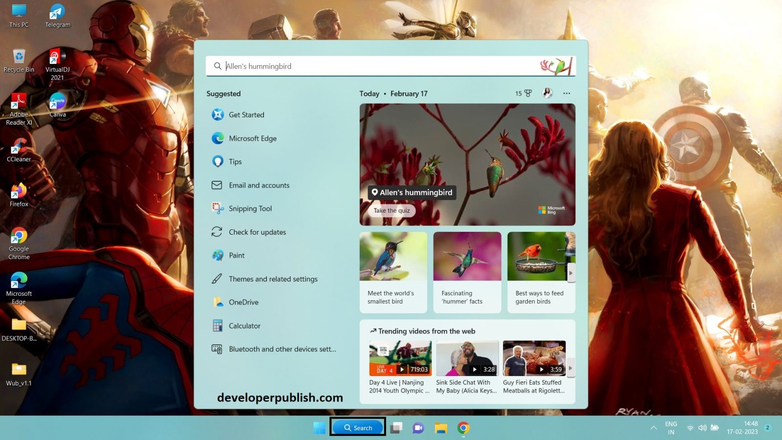Open the Snipping Tool from suggested apps
The image size is (782, 440).
point(250,208)
